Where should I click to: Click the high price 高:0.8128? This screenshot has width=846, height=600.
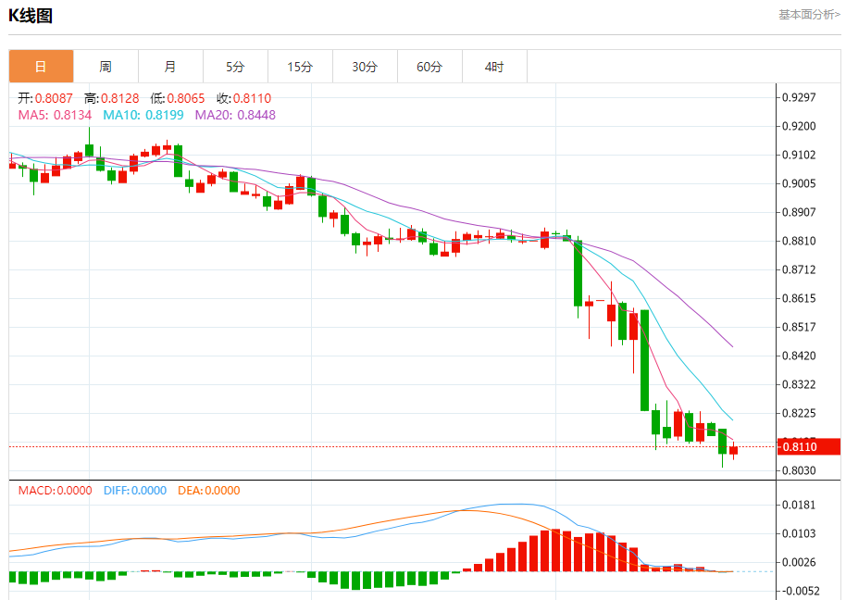[x=112, y=98]
